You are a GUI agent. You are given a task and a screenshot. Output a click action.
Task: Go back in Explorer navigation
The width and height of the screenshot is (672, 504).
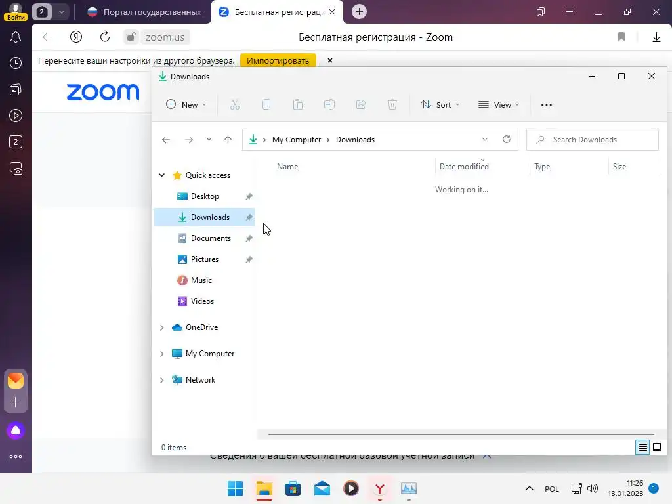pyautogui.click(x=166, y=140)
